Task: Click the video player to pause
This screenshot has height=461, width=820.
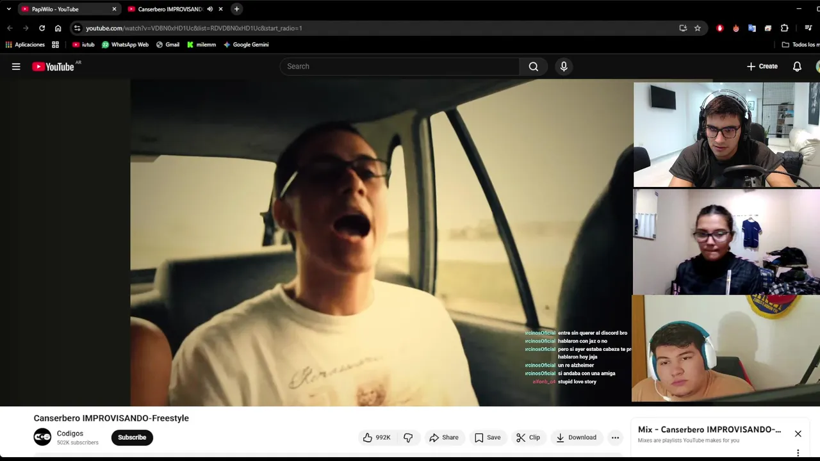Action: click(381, 243)
